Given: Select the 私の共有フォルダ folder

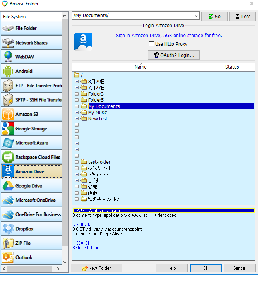Looking at the screenshot, I should pyautogui.click(x=104, y=199).
